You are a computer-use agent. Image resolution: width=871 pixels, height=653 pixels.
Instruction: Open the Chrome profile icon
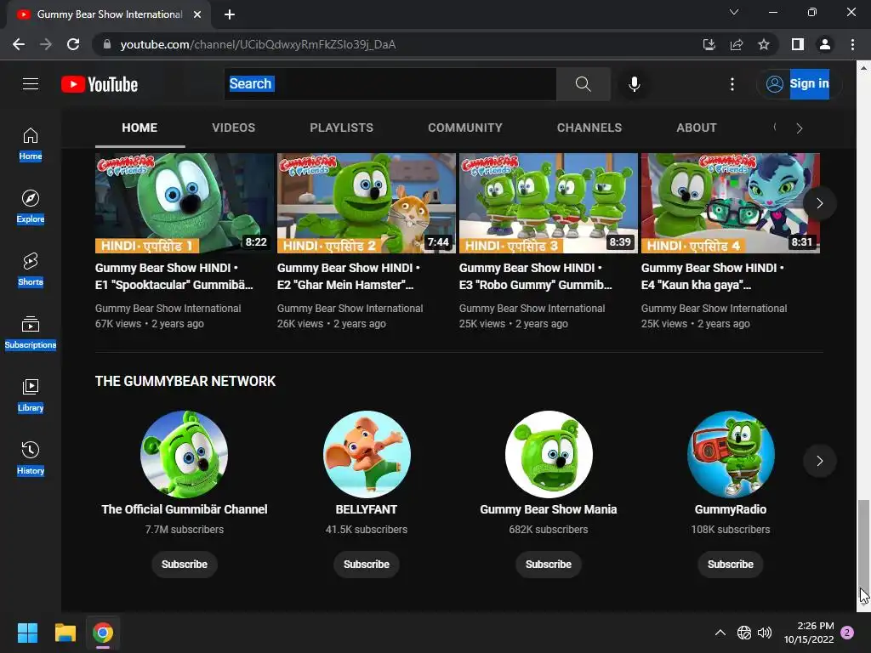825,44
